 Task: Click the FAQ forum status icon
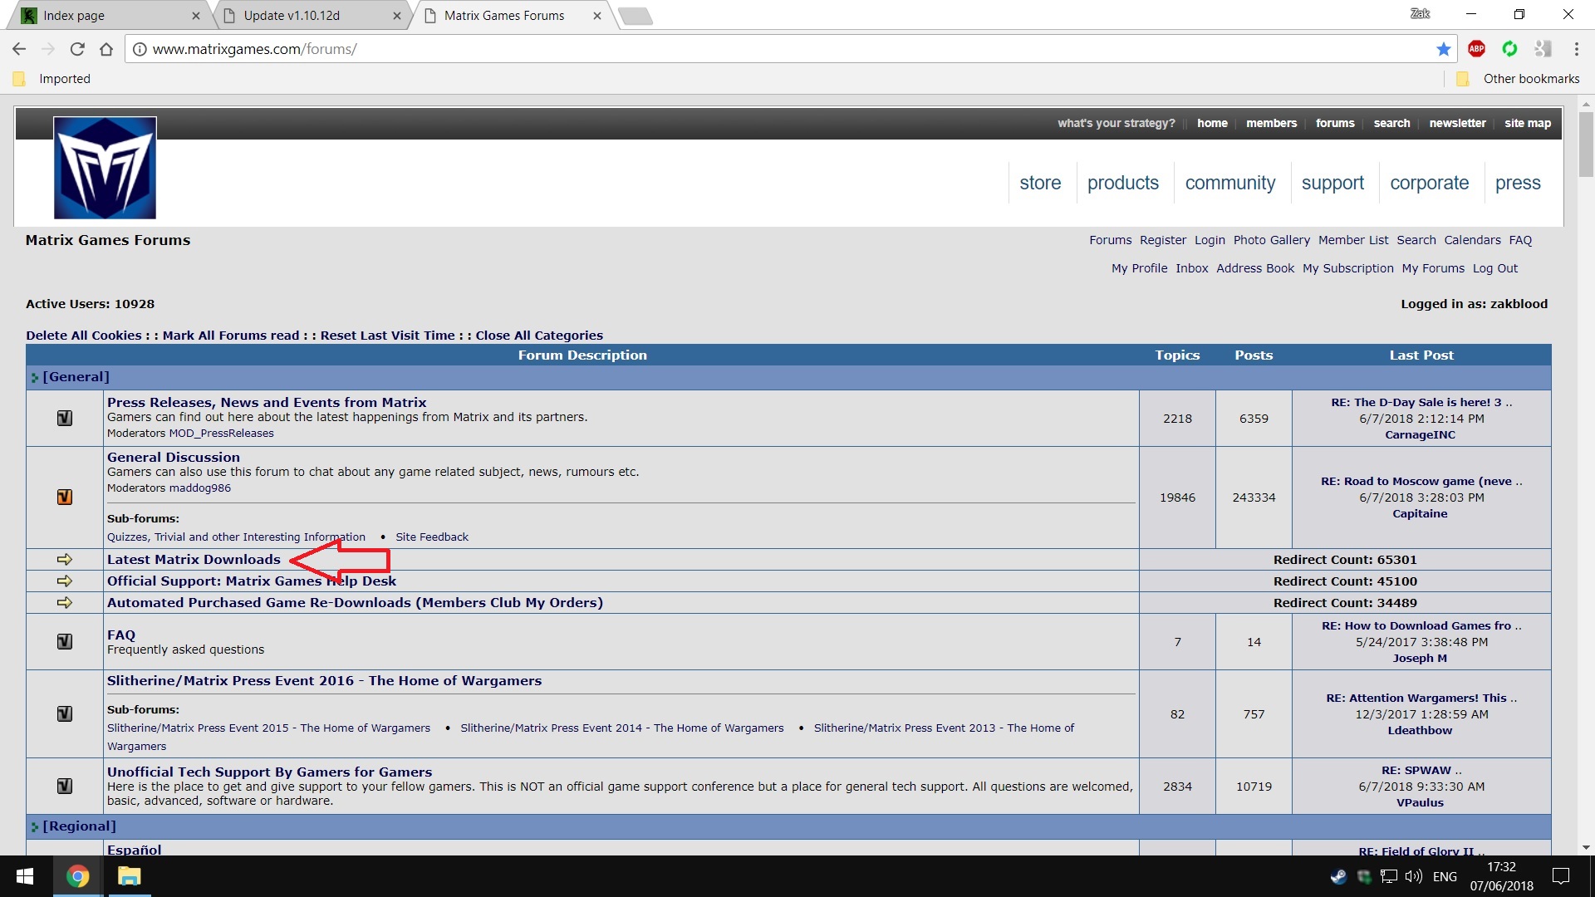pos(65,642)
